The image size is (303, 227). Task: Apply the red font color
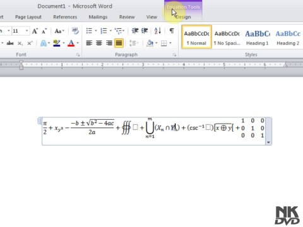click(x=71, y=44)
